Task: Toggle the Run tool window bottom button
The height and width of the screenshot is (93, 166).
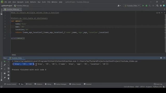Action: pyautogui.click(x=21, y=84)
